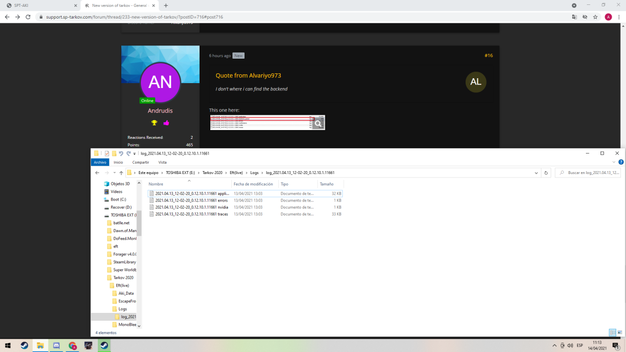Image resolution: width=626 pixels, height=352 pixels.
Task: Open the highlighted Steam window taskbar icon
Action: click(x=104, y=346)
